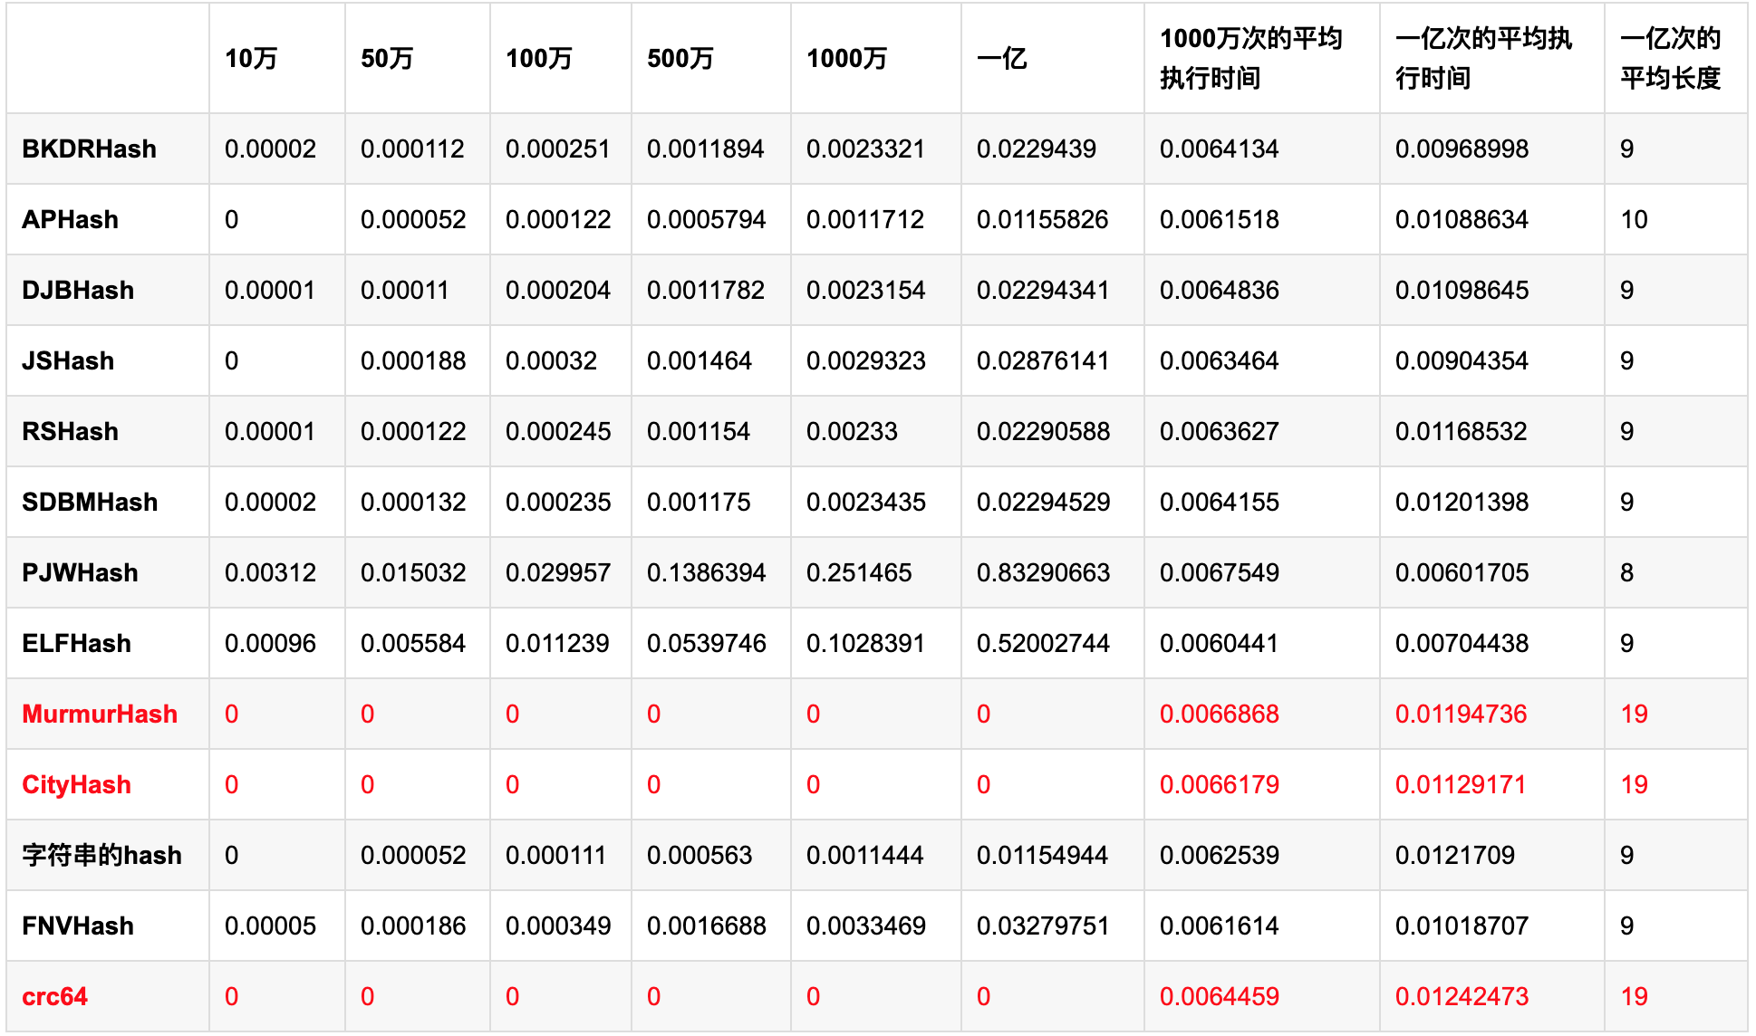Select the APHash average length cell 10
The height and width of the screenshot is (1036, 1756).
click(x=1634, y=219)
